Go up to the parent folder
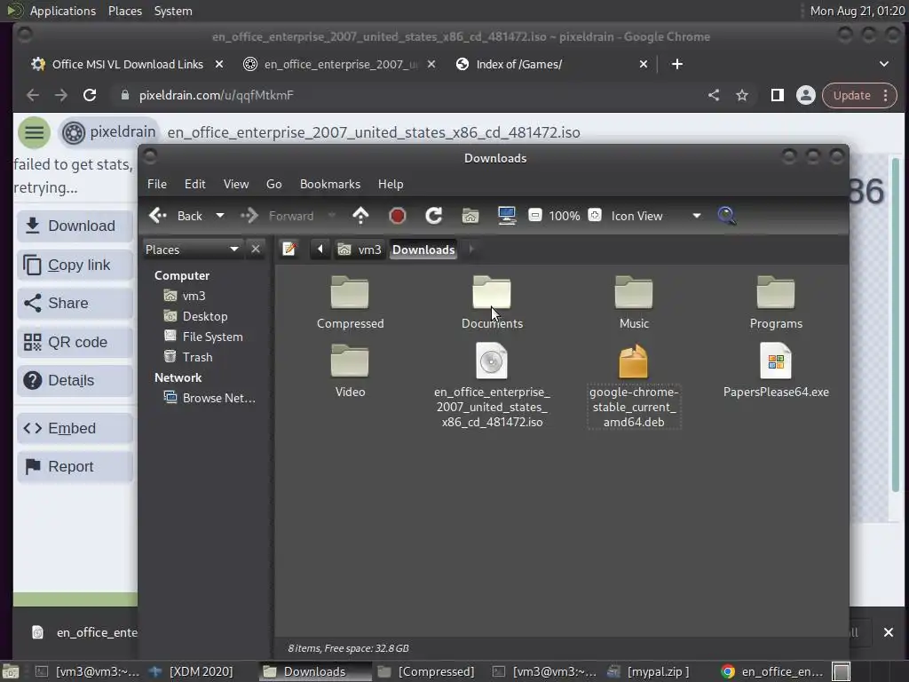This screenshot has height=682, width=909. 360,216
